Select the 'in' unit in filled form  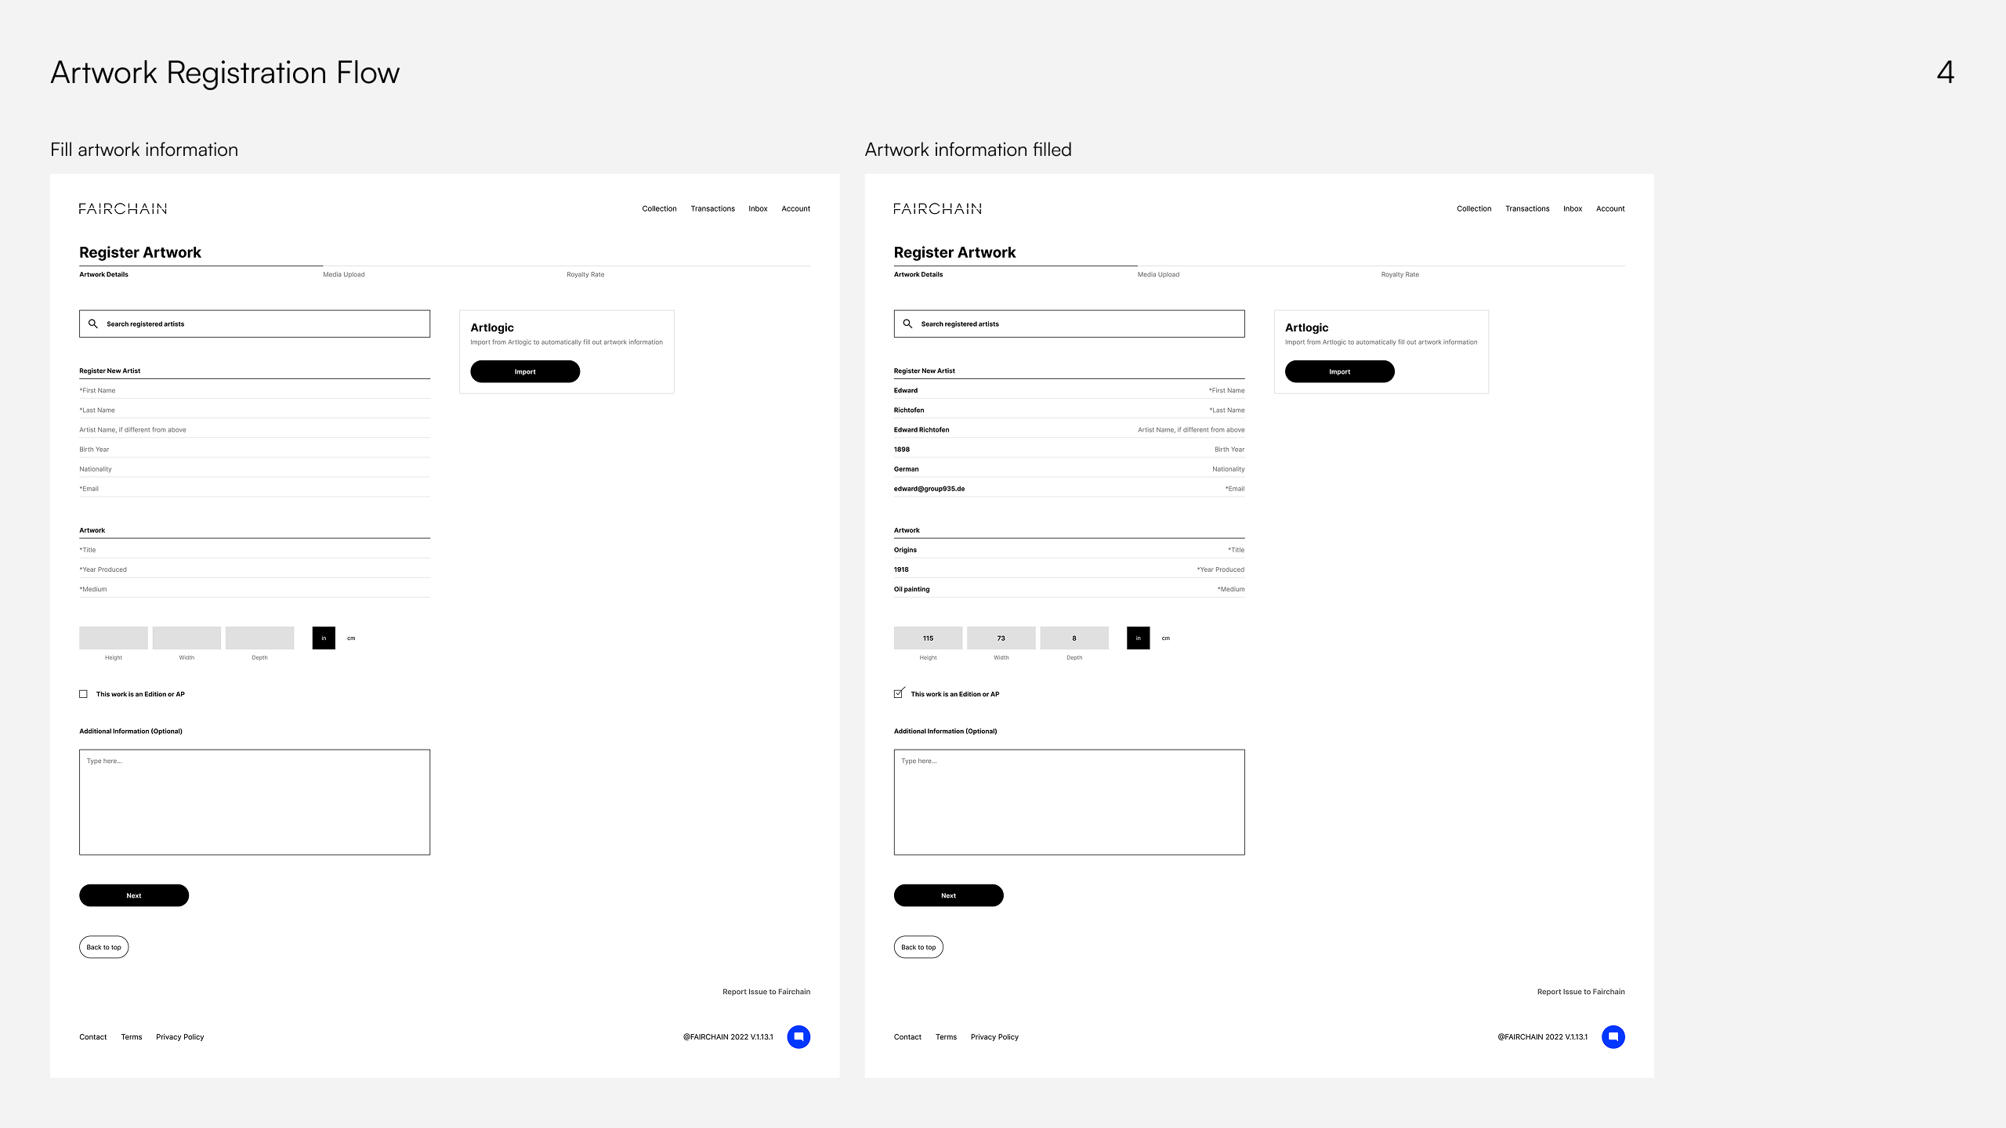click(1138, 638)
